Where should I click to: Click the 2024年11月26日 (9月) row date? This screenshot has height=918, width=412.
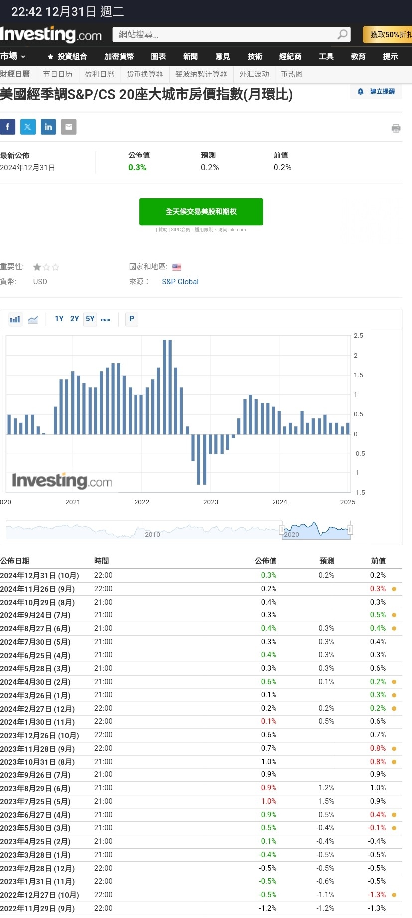coord(37,589)
